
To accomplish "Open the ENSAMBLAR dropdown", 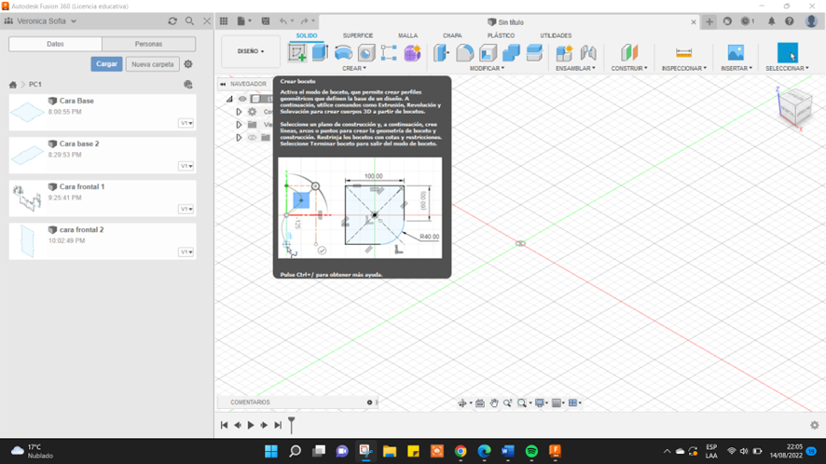I will click(x=575, y=68).
